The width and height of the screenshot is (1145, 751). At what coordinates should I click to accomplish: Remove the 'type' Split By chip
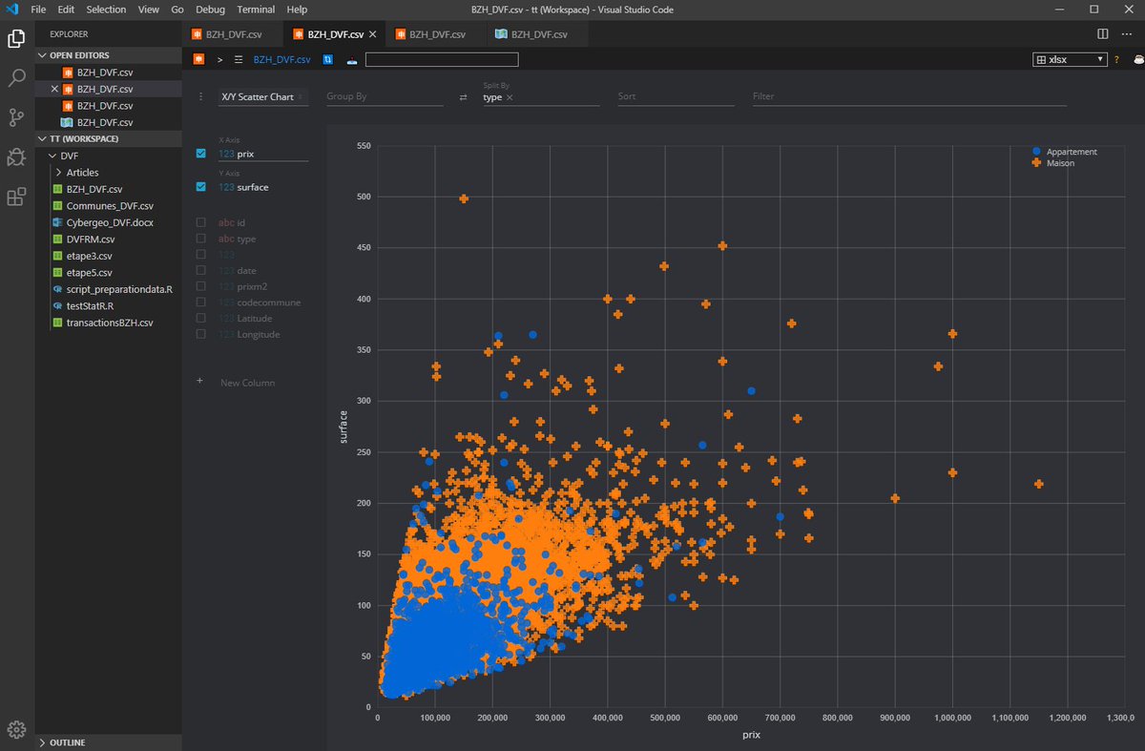click(510, 97)
